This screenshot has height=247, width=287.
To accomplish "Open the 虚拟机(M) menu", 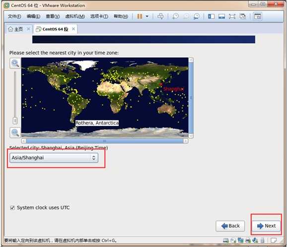I will coord(75,16).
